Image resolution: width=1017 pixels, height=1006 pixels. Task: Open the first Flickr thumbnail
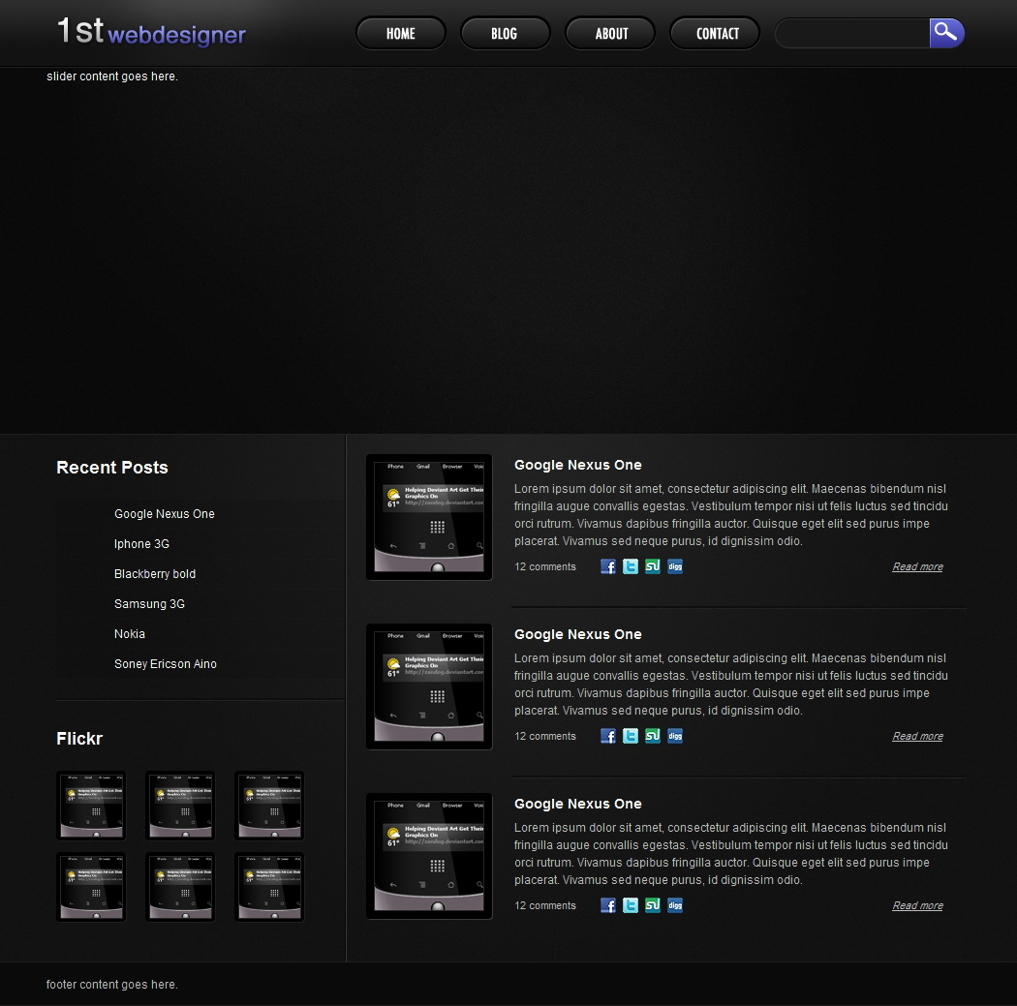91,806
